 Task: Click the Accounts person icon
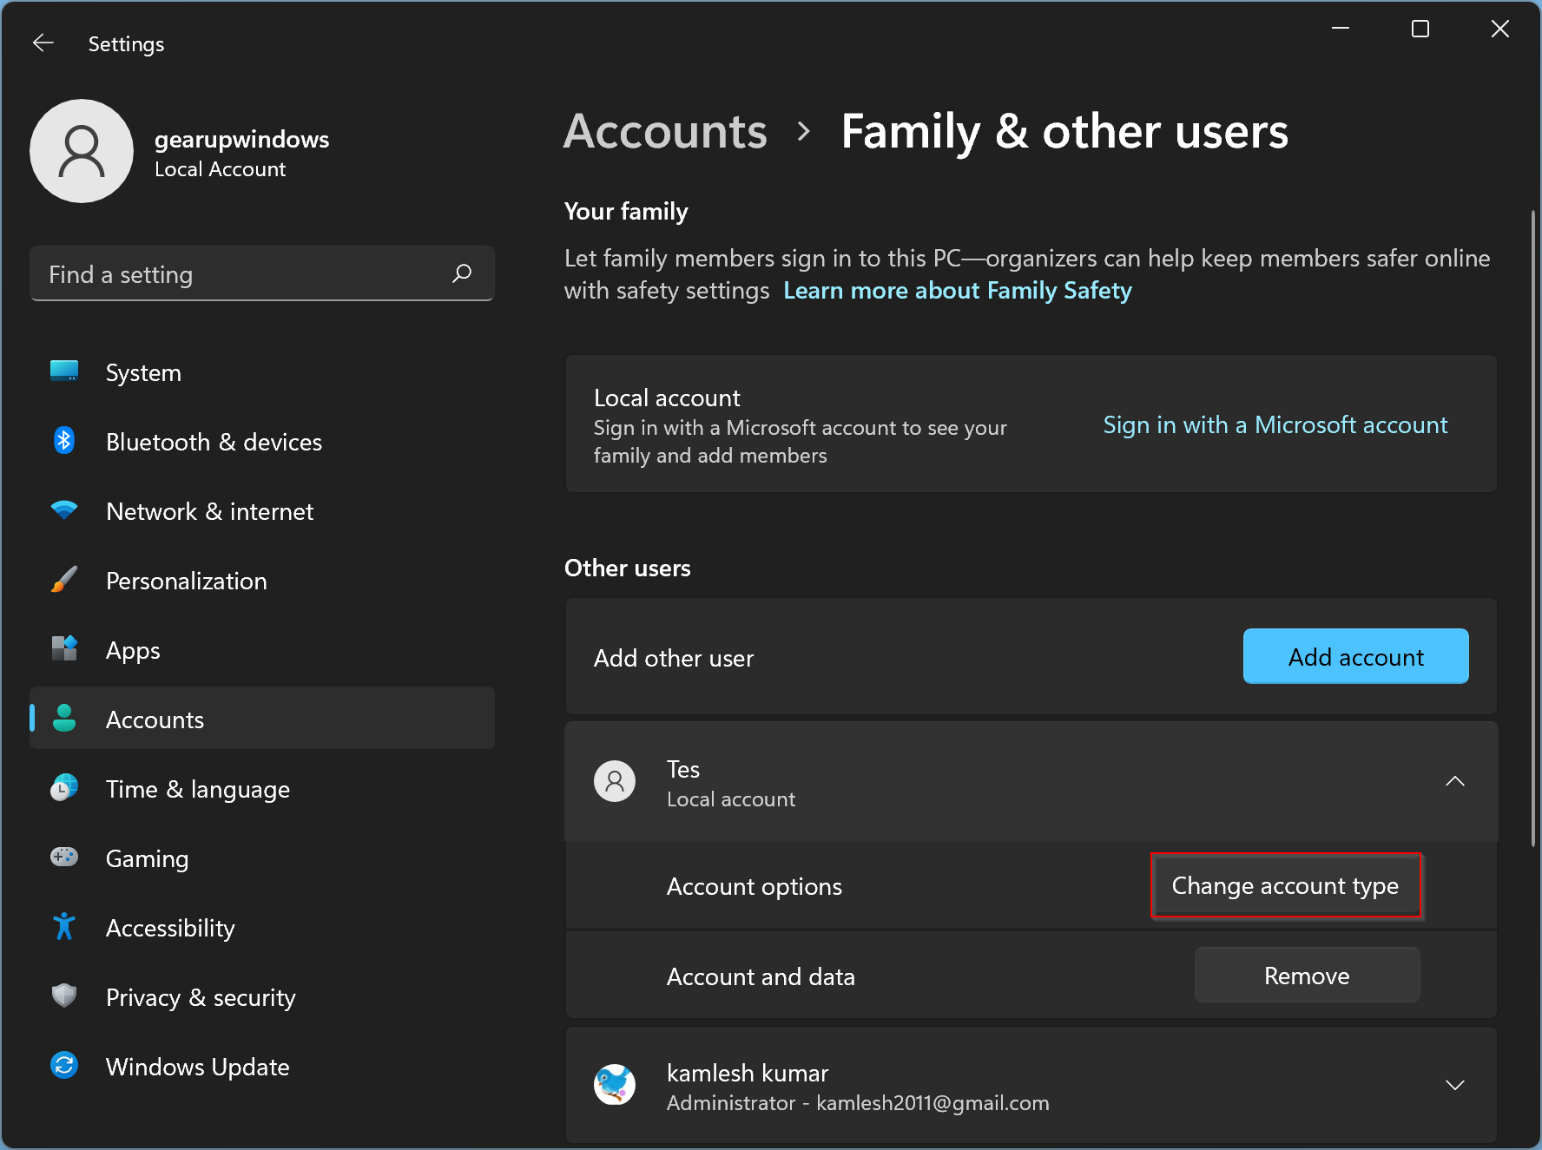(64, 719)
